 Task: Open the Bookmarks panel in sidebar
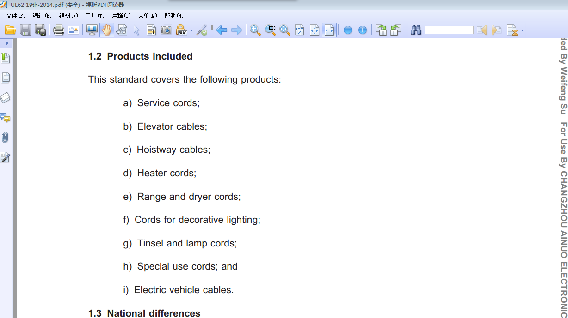[6, 58]
